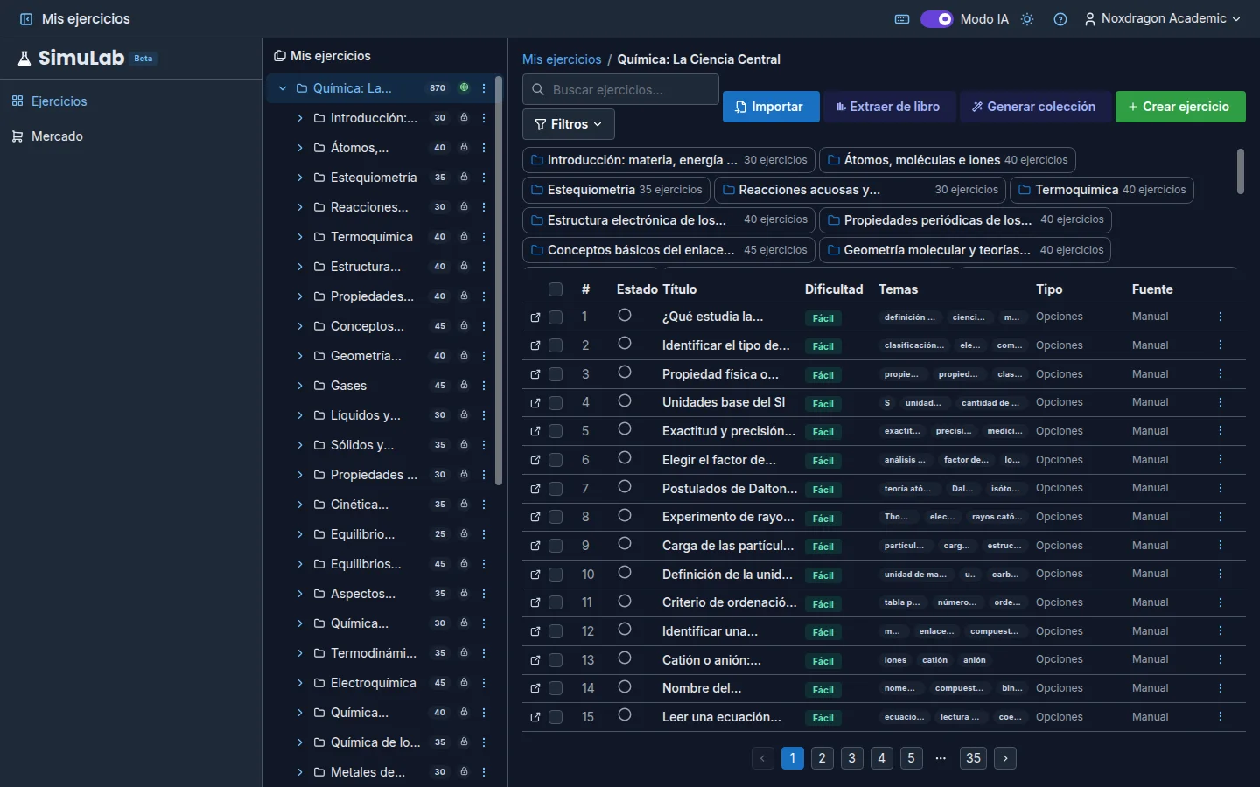The width and height of the screenshot is (1260, 787).
Task: Click the folder chips area vertical scrollbar
Action: click(x=1240, y=171)
